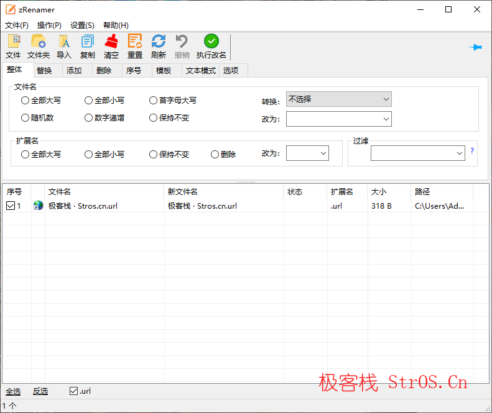Select extension 保持不变 radio button
The image size is (492, 413).
tap(153, 155)
